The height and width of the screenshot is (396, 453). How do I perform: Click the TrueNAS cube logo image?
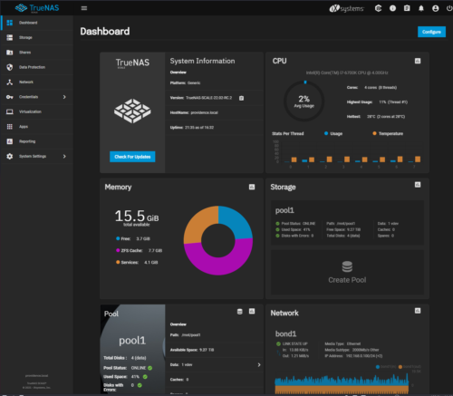[x=132, y=111]
